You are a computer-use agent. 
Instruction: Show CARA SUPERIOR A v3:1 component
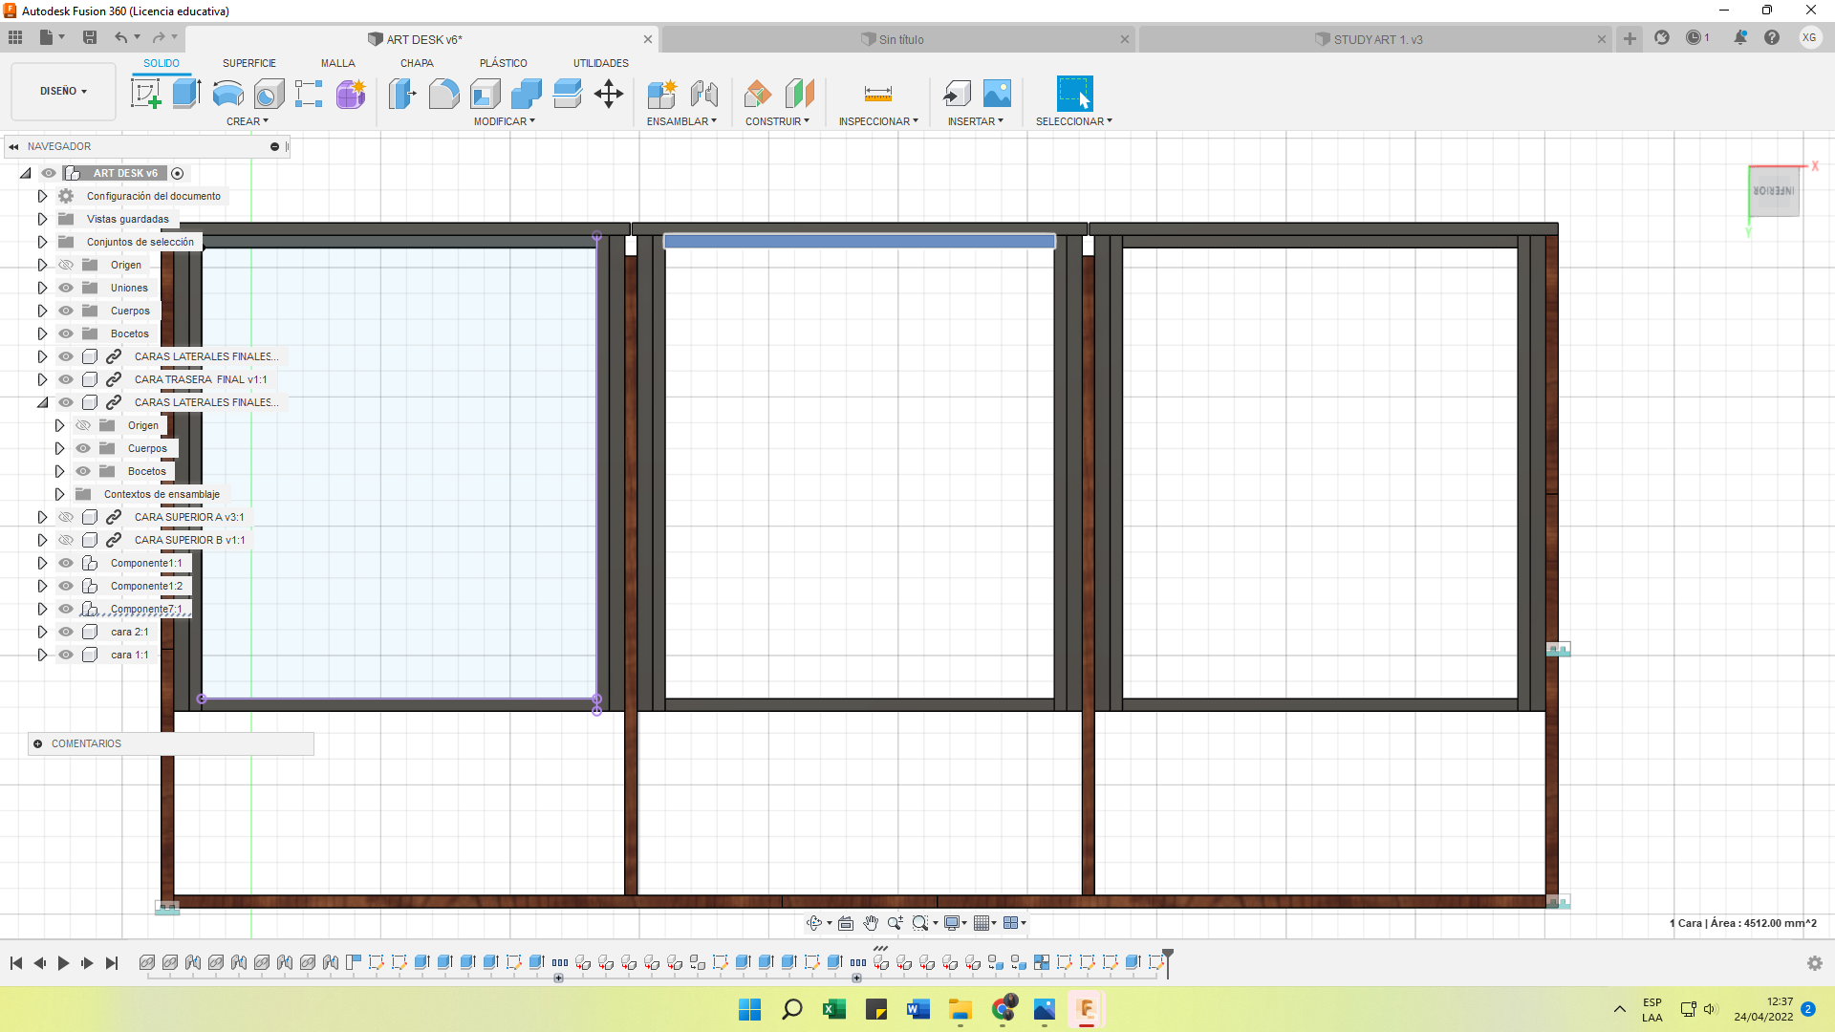click(66, 517)
